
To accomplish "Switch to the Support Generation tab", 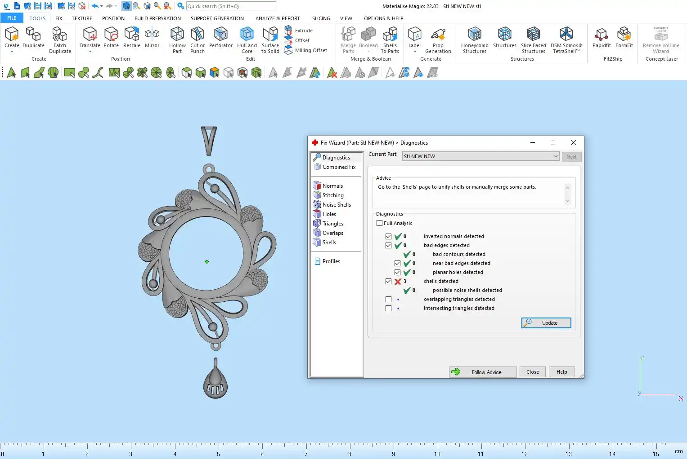I will coord(217,18).
